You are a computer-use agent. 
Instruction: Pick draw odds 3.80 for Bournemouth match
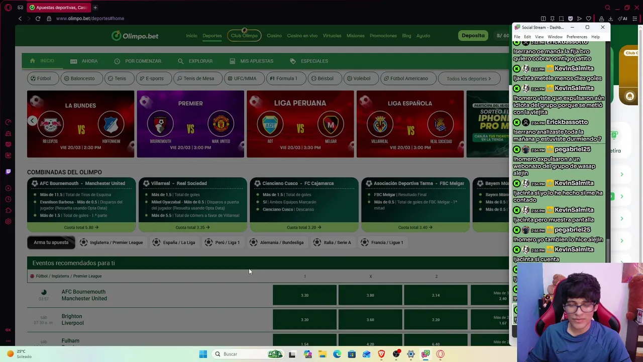click(x=370, y=295)
